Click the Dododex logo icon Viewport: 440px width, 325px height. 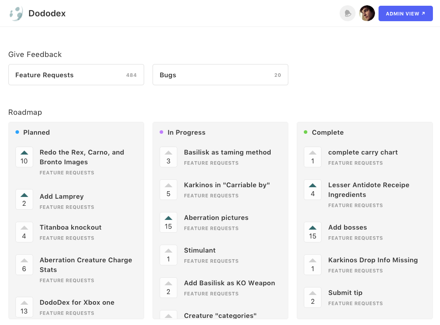click(x=16, y=13)
